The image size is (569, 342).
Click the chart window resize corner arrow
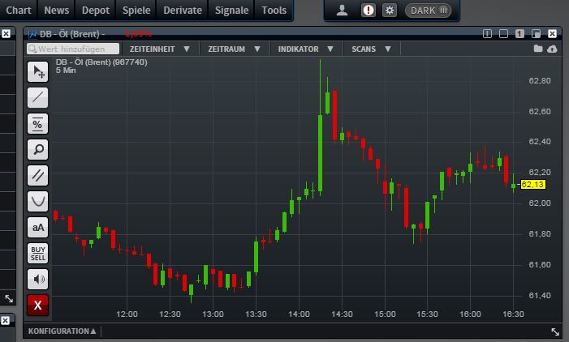(555, 331)
